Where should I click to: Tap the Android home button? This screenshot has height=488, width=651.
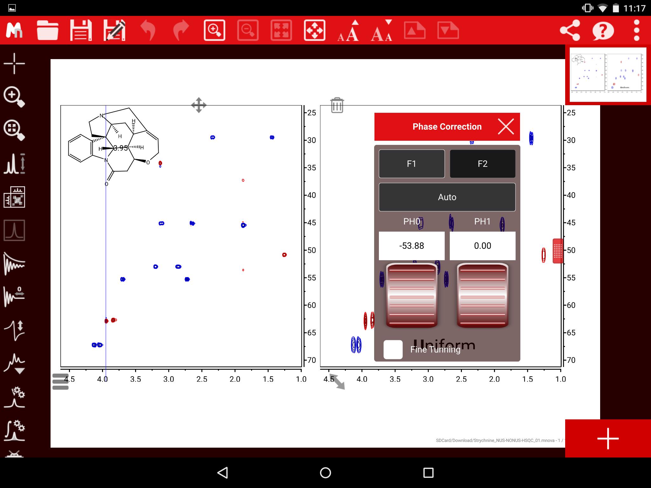click(x=325, y=472)
